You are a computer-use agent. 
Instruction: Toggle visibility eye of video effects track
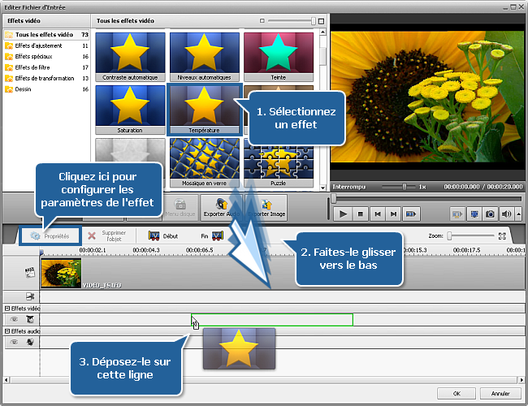coord(14,320)
